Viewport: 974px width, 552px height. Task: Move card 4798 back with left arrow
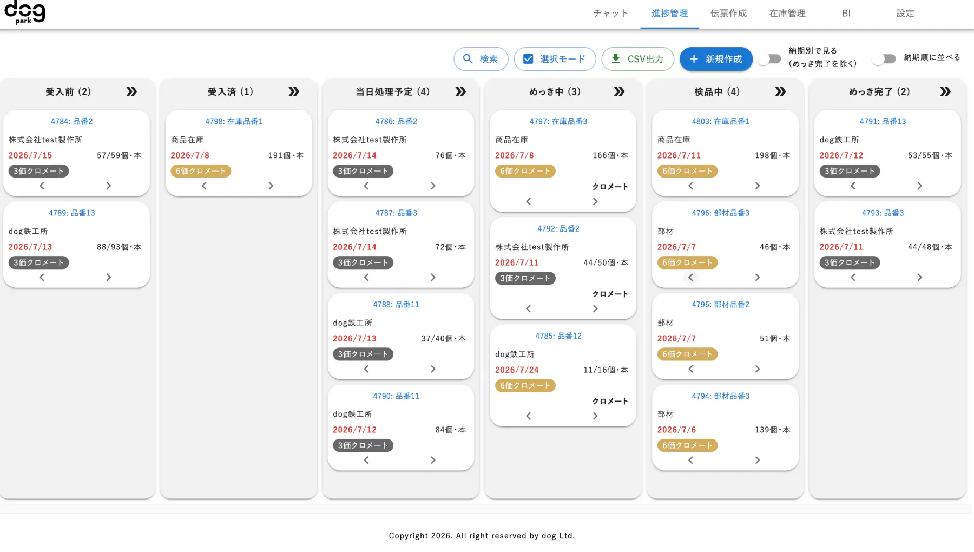pyautogui.click(x=204, y=186)
